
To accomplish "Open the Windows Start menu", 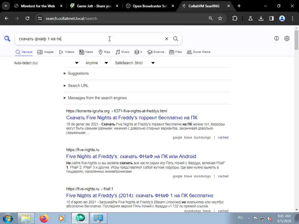I will [8, 218].
